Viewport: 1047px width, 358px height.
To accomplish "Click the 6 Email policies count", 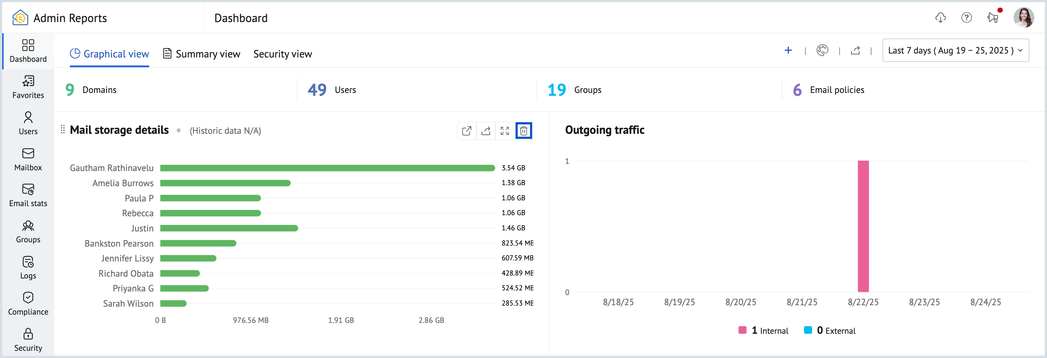I will click(797, 90).
